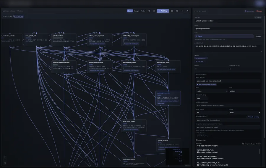The height and width of the screenshot is (168, 266).
Task: Click web-novel-episode-writer chip on episode_draft_writer
Action: [167, 69]
